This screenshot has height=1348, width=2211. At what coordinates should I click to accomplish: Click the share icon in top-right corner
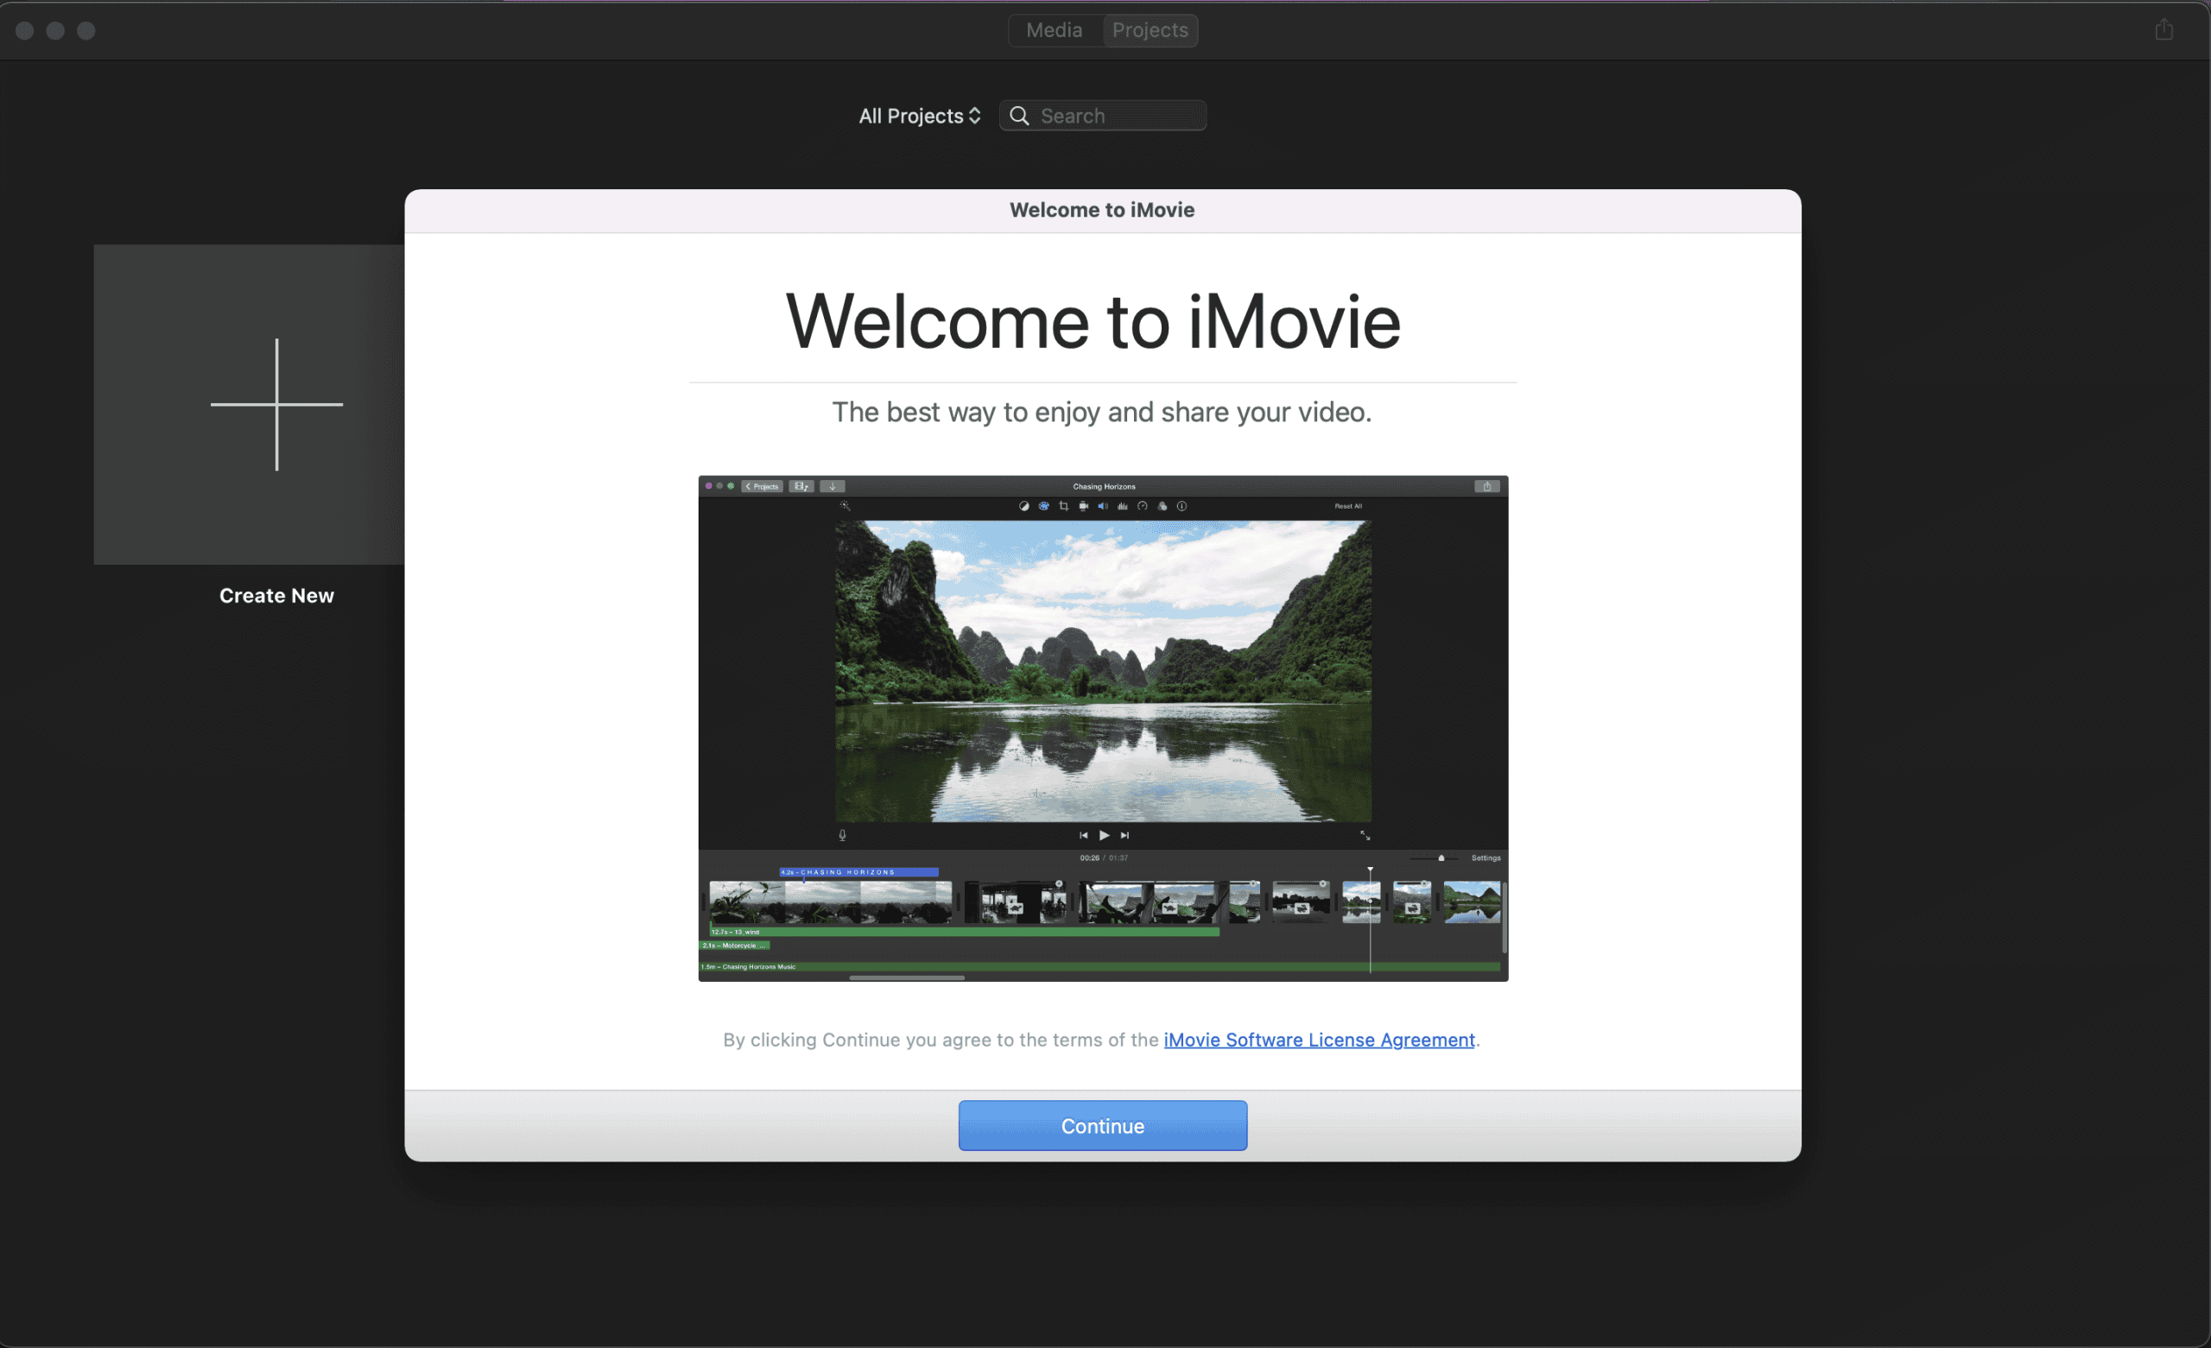pyautogui.click(x=2163, y=30)
